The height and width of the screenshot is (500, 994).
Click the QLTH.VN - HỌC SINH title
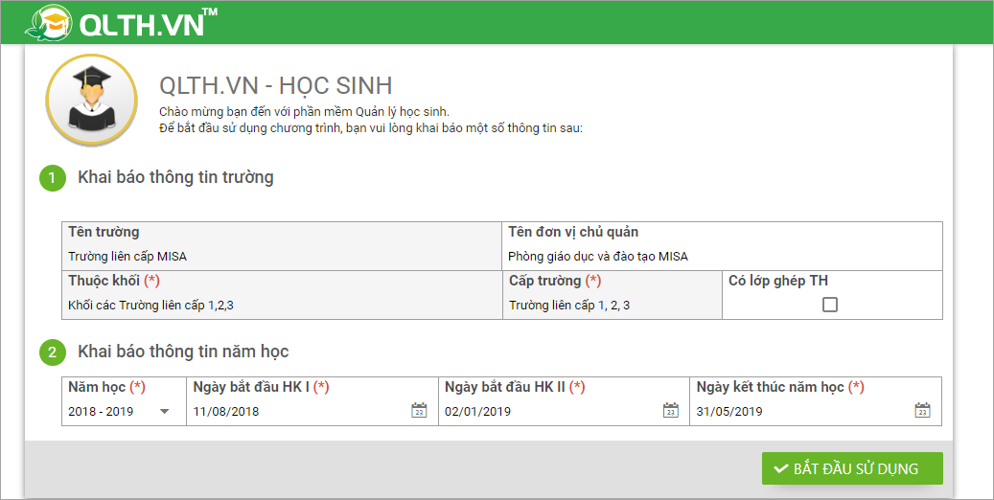pos(275,85)
